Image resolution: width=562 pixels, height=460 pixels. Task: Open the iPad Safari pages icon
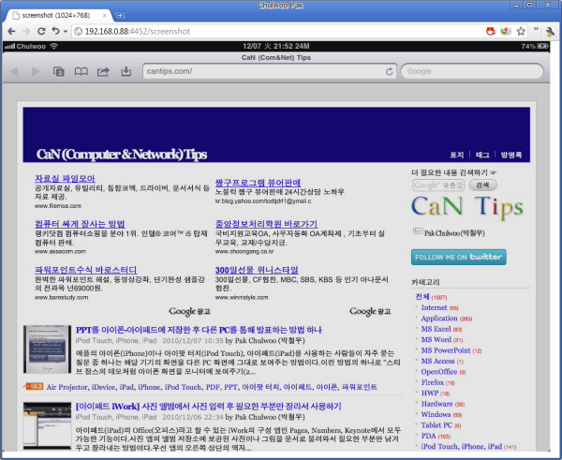[x=58, y=71]
